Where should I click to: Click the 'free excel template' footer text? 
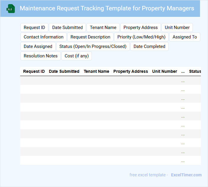click(x=148, y=175)
